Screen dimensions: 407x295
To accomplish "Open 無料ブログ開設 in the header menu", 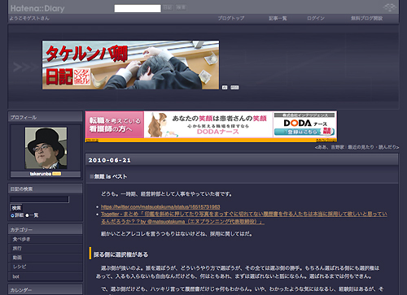I will click(366, 18).
